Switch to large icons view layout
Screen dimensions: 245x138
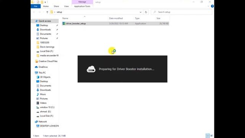click(x=212, y=136)
